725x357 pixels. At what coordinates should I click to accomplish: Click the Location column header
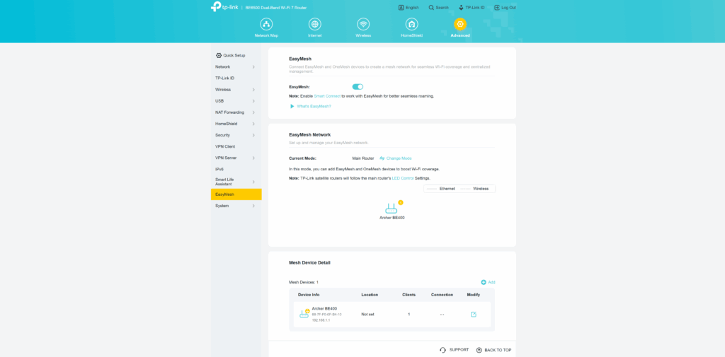click(370, 295)
